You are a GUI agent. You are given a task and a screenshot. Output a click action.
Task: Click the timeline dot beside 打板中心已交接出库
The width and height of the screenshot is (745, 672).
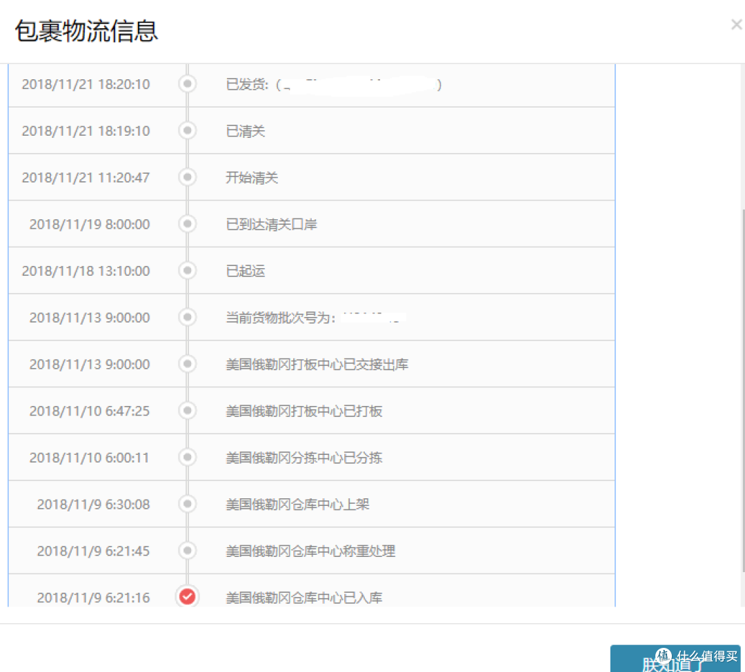[x=187, y=364]
